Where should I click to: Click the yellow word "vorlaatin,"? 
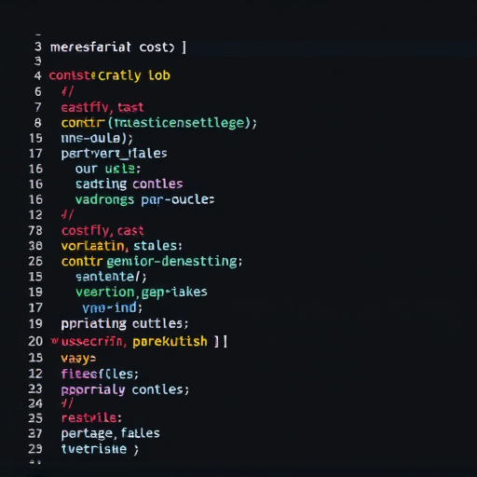(x=95, y=246)
